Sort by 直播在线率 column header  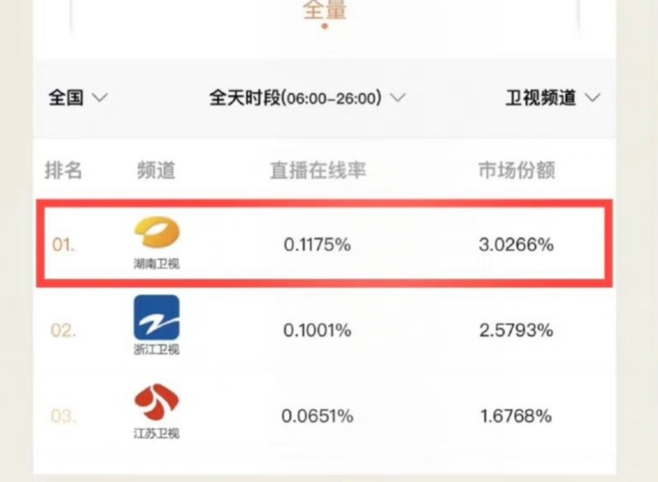318,170
